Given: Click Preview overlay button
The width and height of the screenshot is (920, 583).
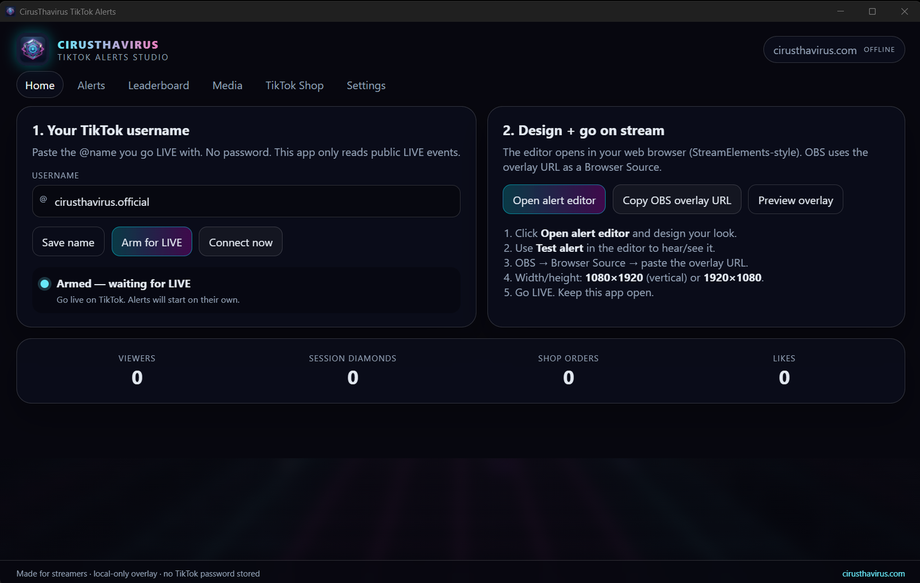Looking at the screenshot, I should tap(795, 200).
